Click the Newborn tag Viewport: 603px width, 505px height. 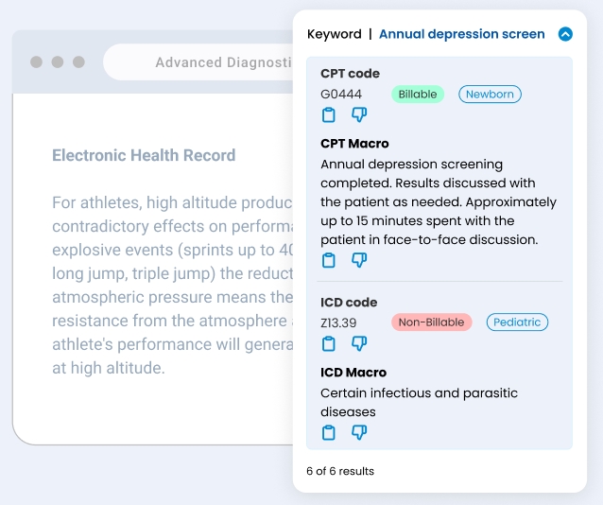490,95
